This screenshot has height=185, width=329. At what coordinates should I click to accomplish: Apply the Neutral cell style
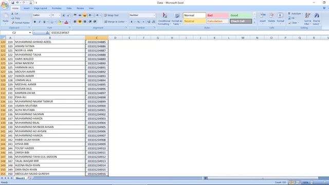pos(194,21)
